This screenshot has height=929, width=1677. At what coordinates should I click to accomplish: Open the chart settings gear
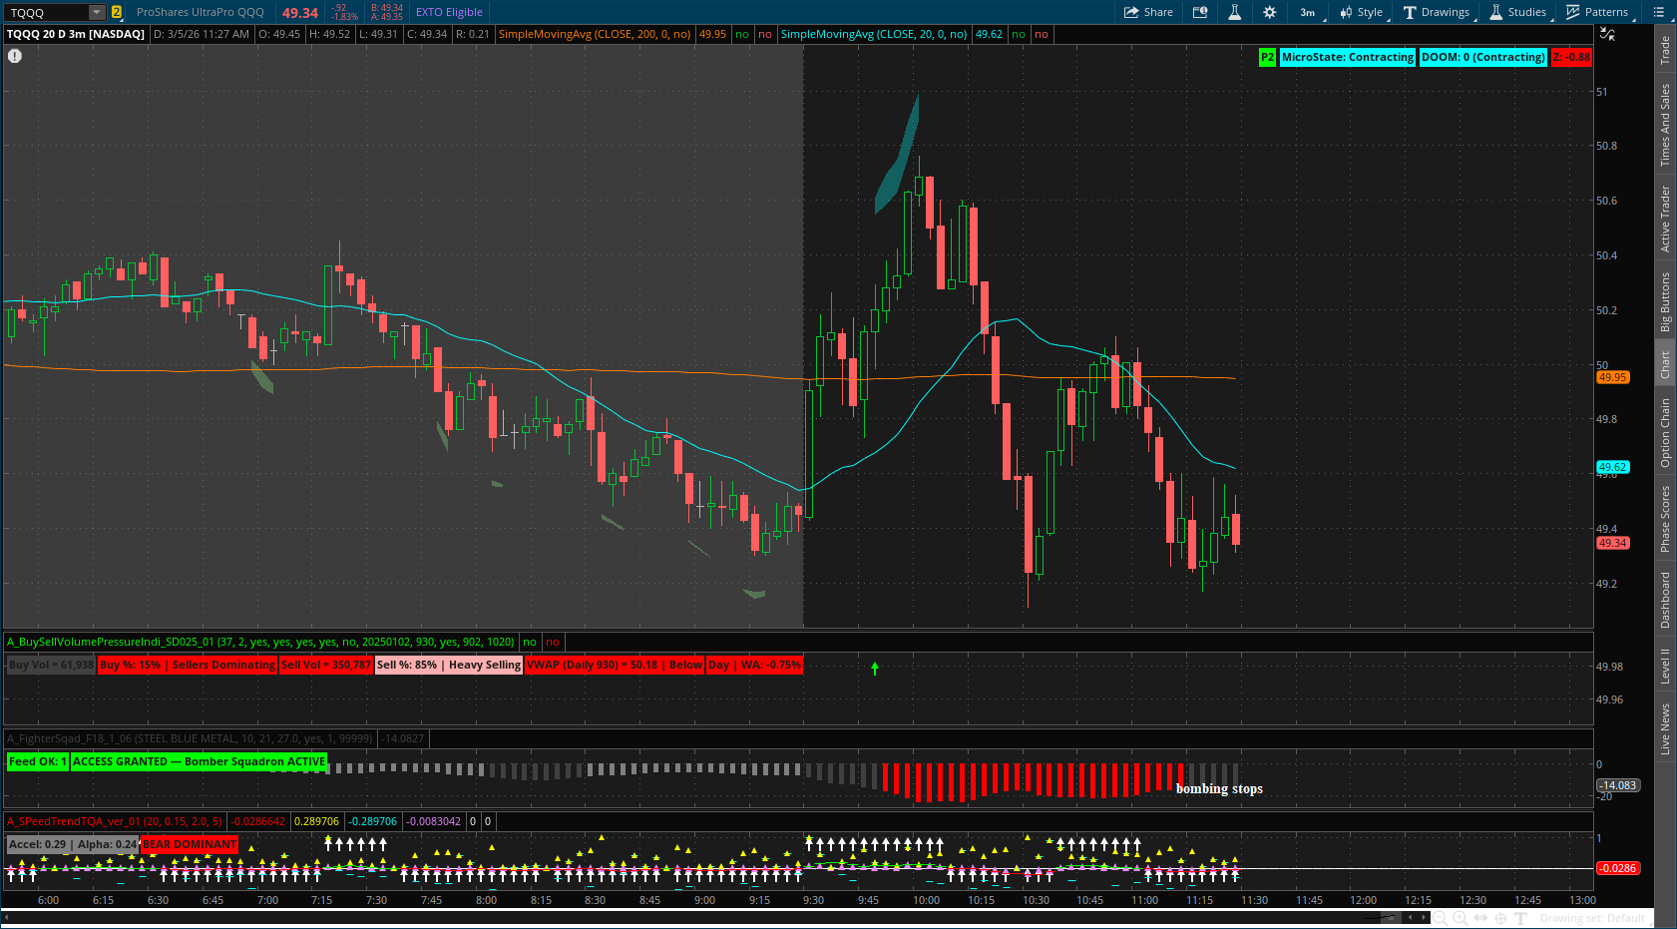(x=1269, y=12)
